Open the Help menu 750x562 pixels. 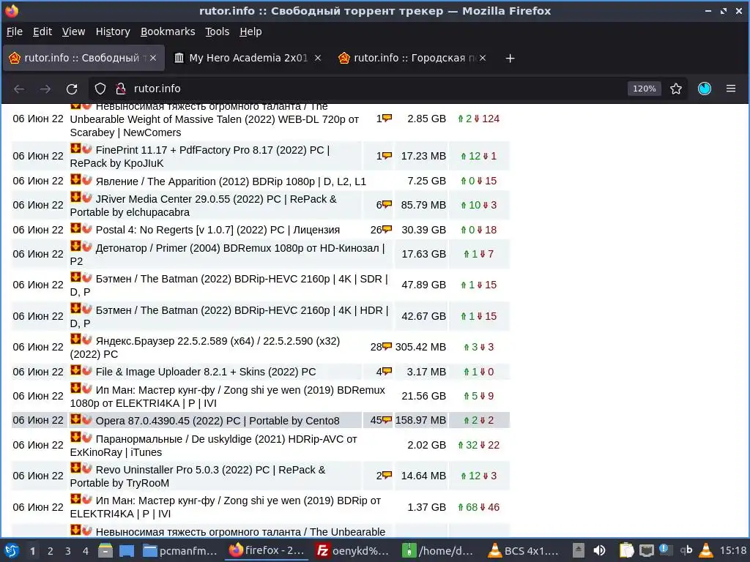[x=250, y=31]
